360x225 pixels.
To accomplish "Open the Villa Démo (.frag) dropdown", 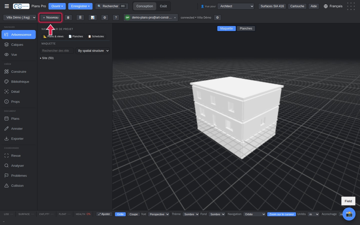I will click(20, 17).
